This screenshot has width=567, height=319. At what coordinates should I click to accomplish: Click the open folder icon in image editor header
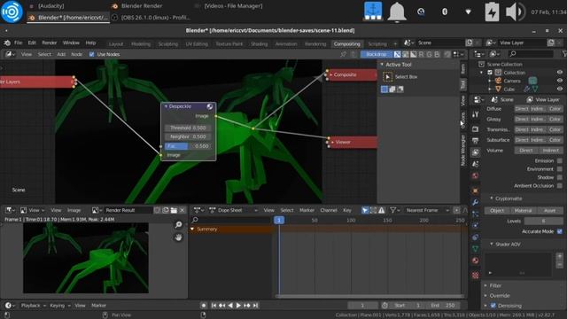pos(174,210)
